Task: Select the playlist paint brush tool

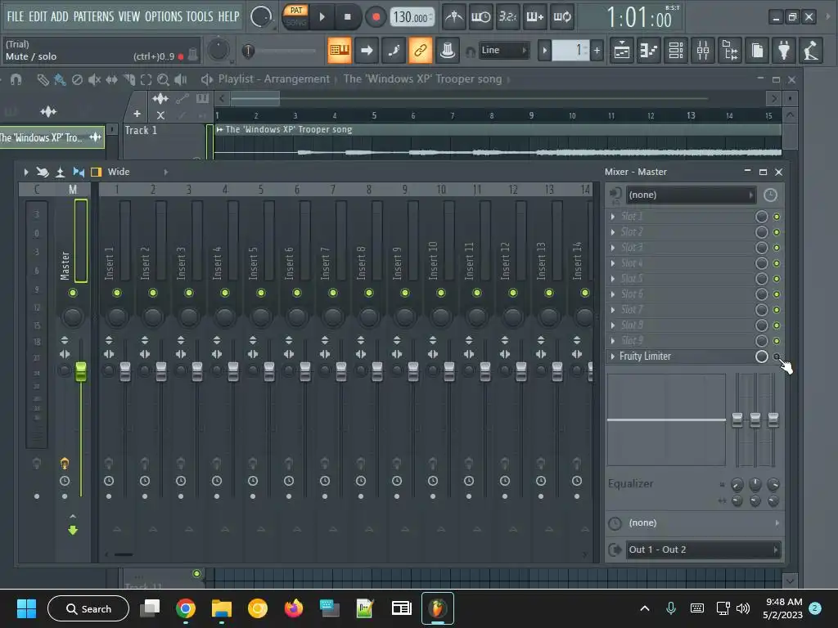Action: coord(60,79)
